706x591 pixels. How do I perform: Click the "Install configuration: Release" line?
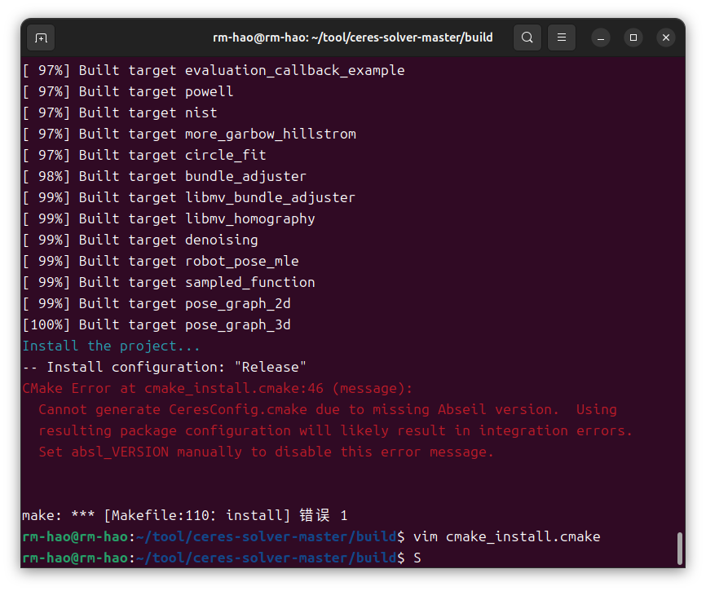[165, 367]
